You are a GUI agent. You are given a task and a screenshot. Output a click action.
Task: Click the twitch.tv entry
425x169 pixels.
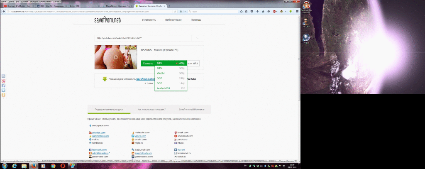tap(182, 157)
